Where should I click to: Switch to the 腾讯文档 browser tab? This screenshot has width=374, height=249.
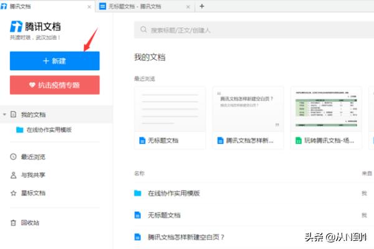click(x=47, y=6)
